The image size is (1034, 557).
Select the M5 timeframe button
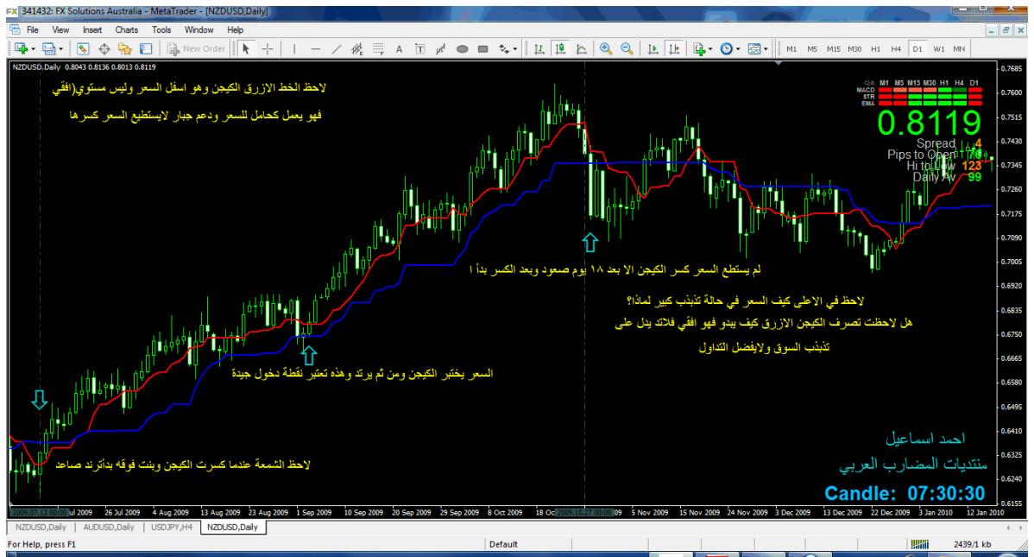click(812, 49)
